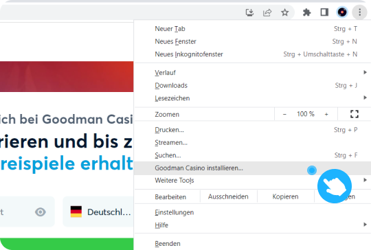The image size is (371, 250).
Task: Open the profile avatar icon
Action: pyautogui.click(x=342, y=12)
